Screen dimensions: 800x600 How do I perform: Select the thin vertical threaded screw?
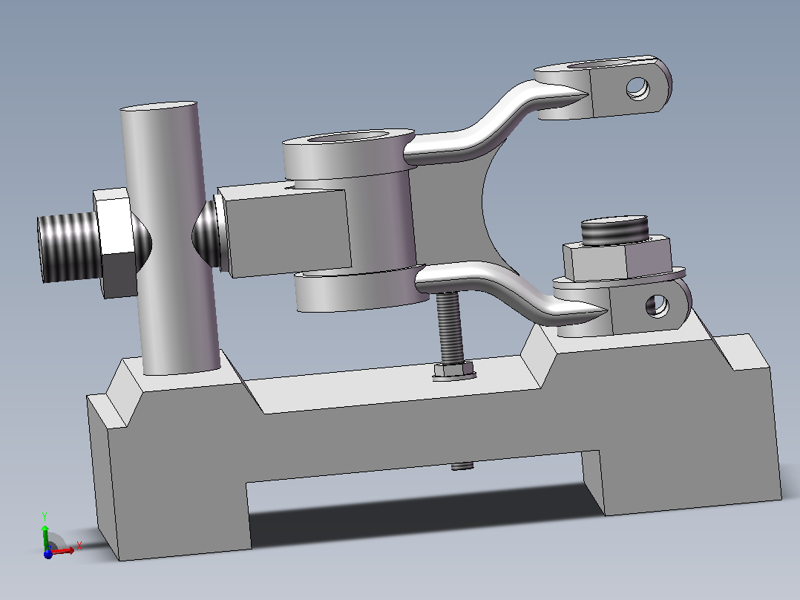click(x=449, y=327)
